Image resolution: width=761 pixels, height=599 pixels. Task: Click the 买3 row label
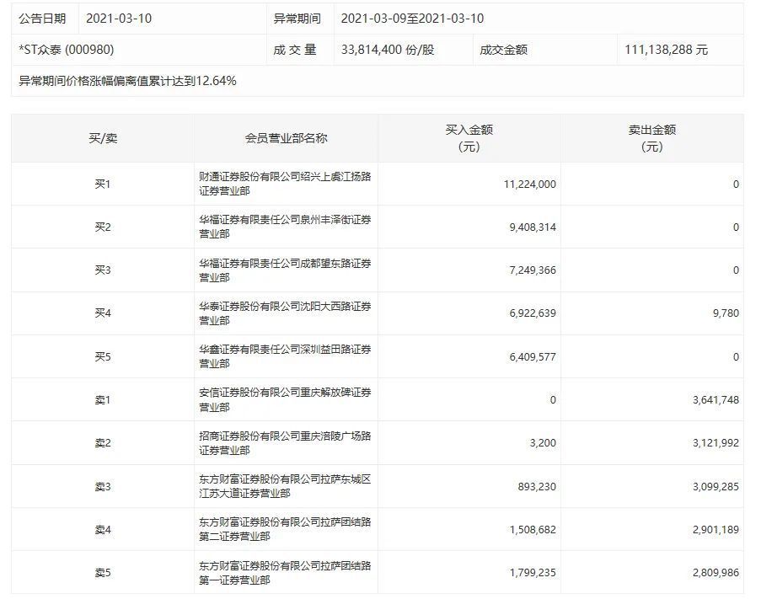click(x=103, y=270)
